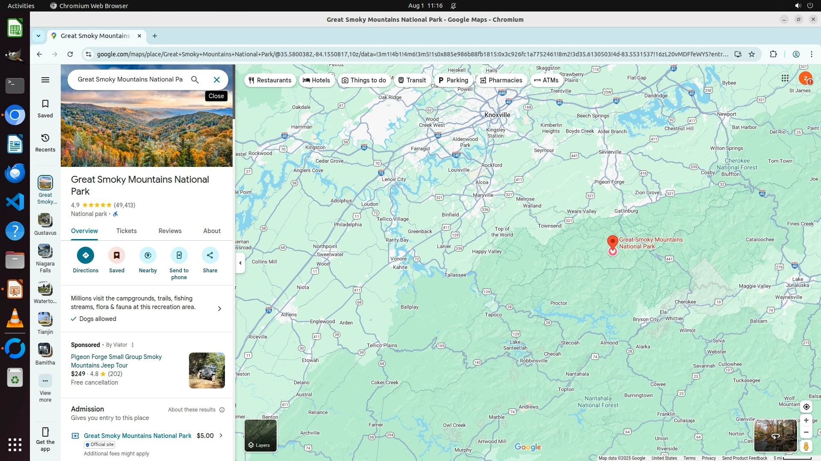
Task: Zoom in the map with plus button
Action: point(806,420)
